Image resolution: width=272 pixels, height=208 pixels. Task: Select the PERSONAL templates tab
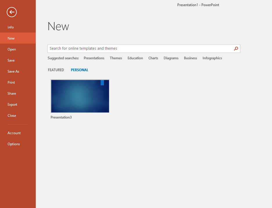pyautogui.click(x=80, y=70)
